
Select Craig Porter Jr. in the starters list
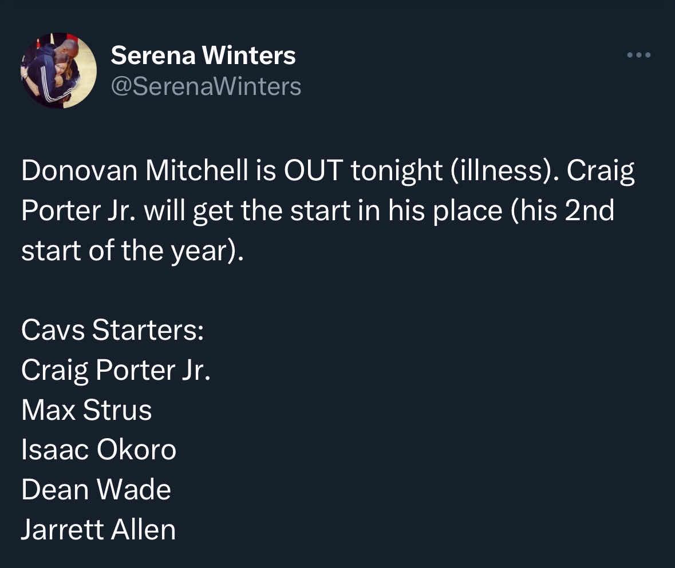116,371
